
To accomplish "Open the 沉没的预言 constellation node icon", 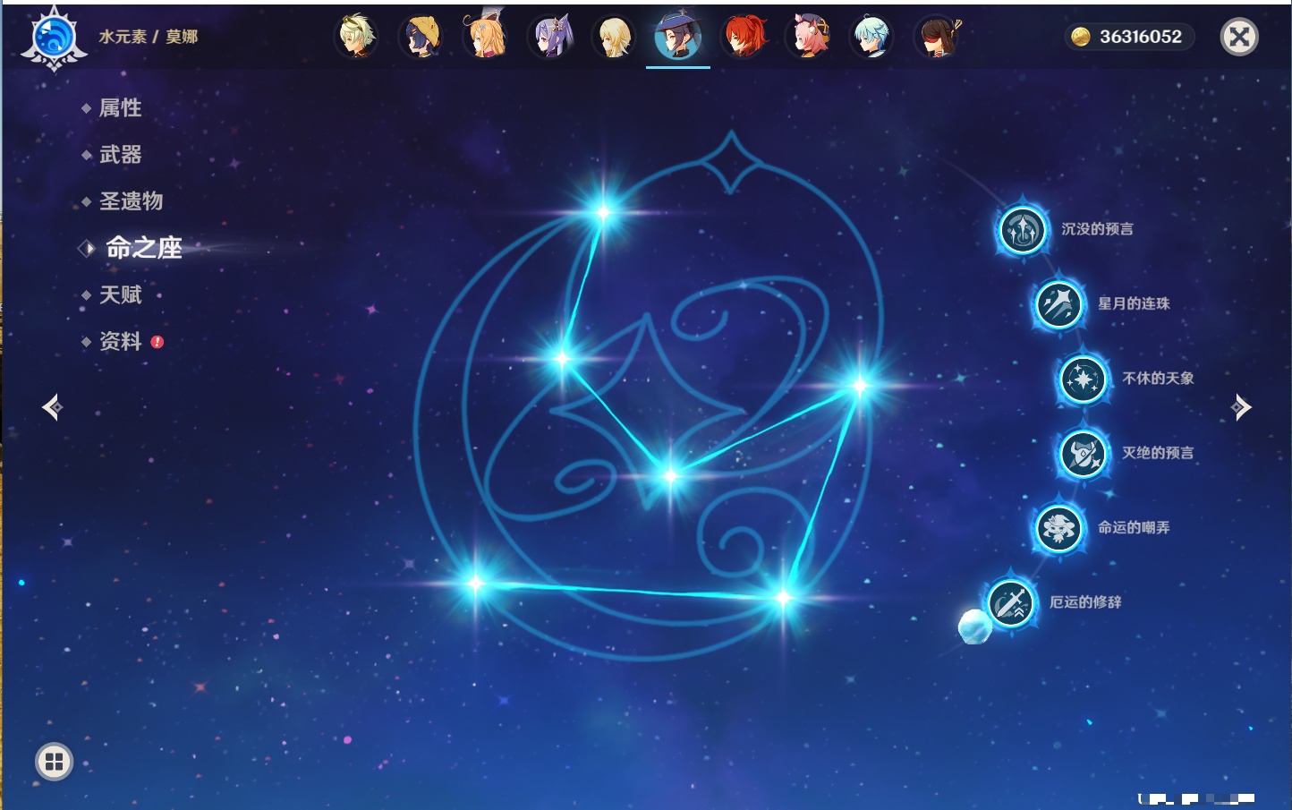I will tap(1022, 229).
